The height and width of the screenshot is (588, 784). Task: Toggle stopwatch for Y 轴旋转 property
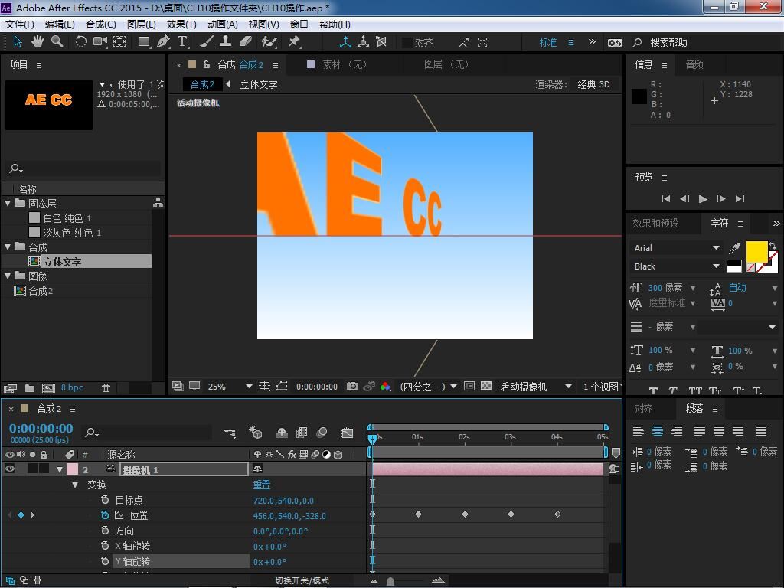tap(105, 561)
